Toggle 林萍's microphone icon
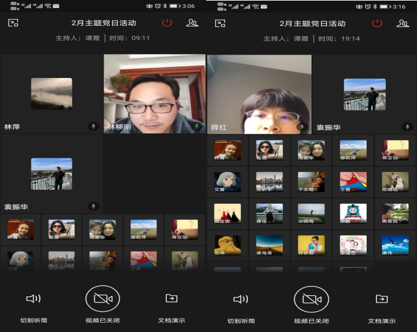Image resolution: width=417 pixels, height=332 pixels. (x=93, y=126)
